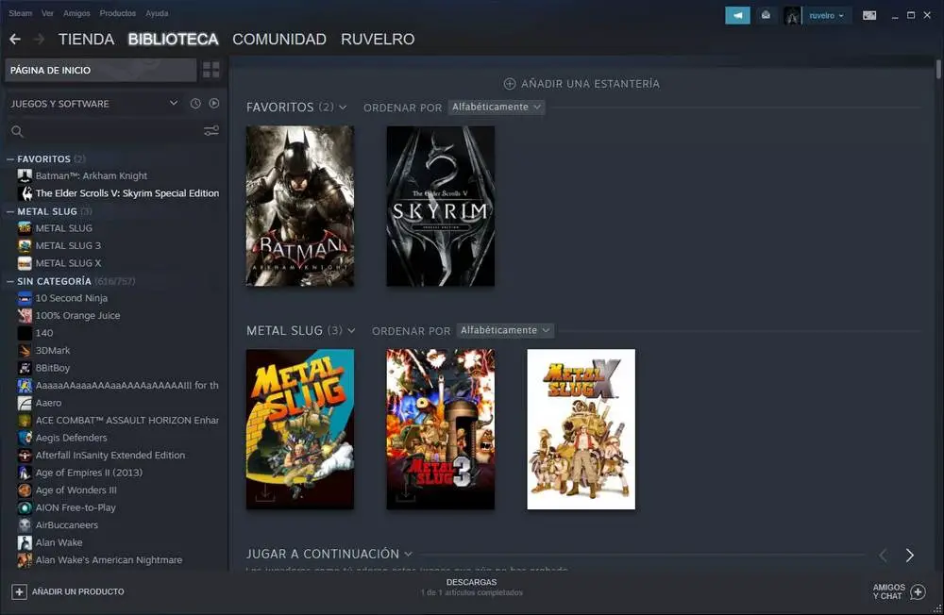944x615 pixels.
Task: Click the AirBuccaneers game icon
Action: click(25, 524)
